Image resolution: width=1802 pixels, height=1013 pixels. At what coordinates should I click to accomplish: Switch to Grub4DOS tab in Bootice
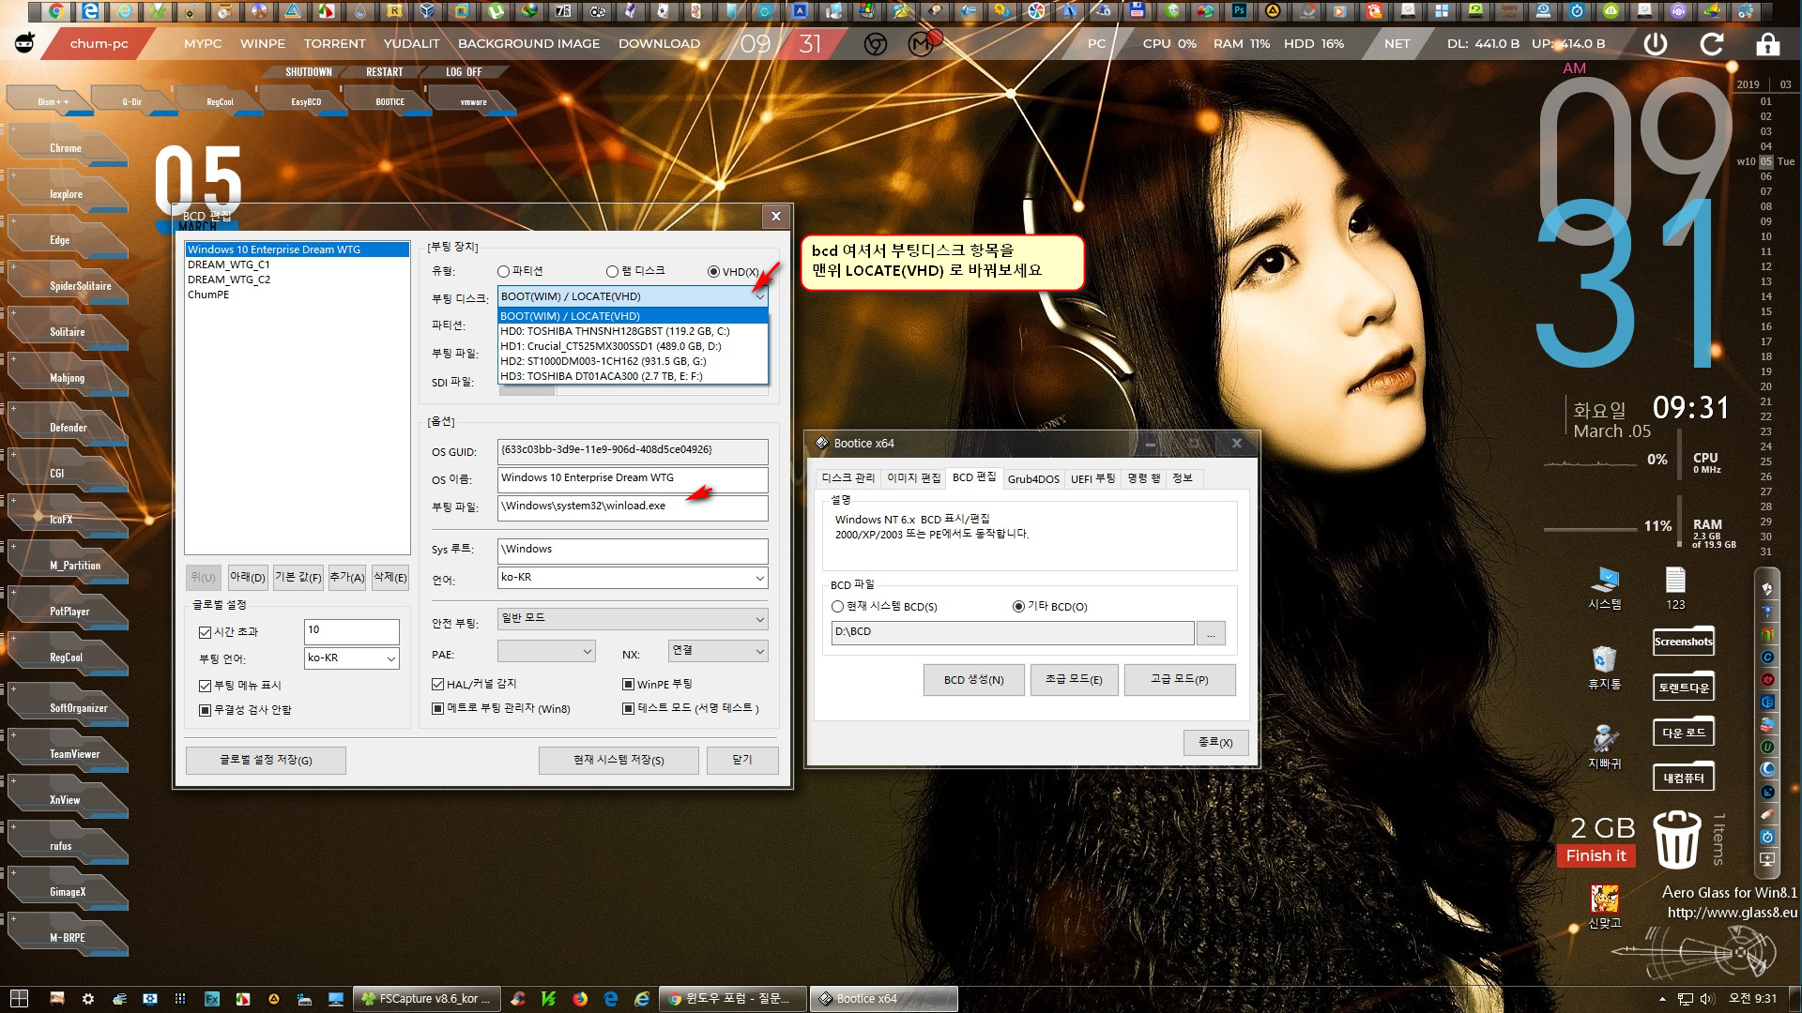[1033, 478]
